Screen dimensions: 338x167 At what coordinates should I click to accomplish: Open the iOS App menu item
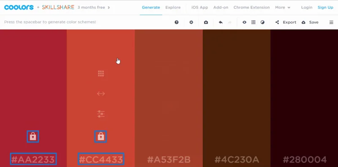pos(199,7)
